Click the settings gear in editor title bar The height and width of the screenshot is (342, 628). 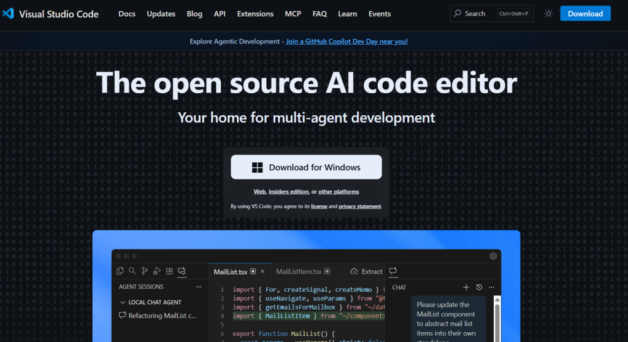(493, 256)
